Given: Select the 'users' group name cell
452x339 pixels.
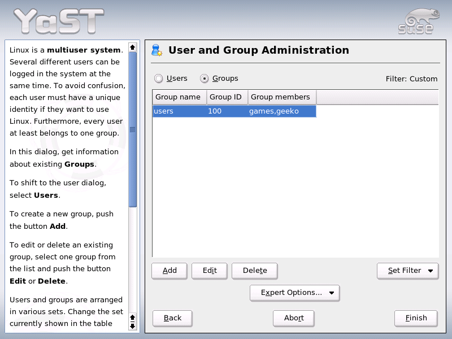Looking at the screenshot, I should click(180, 111).
